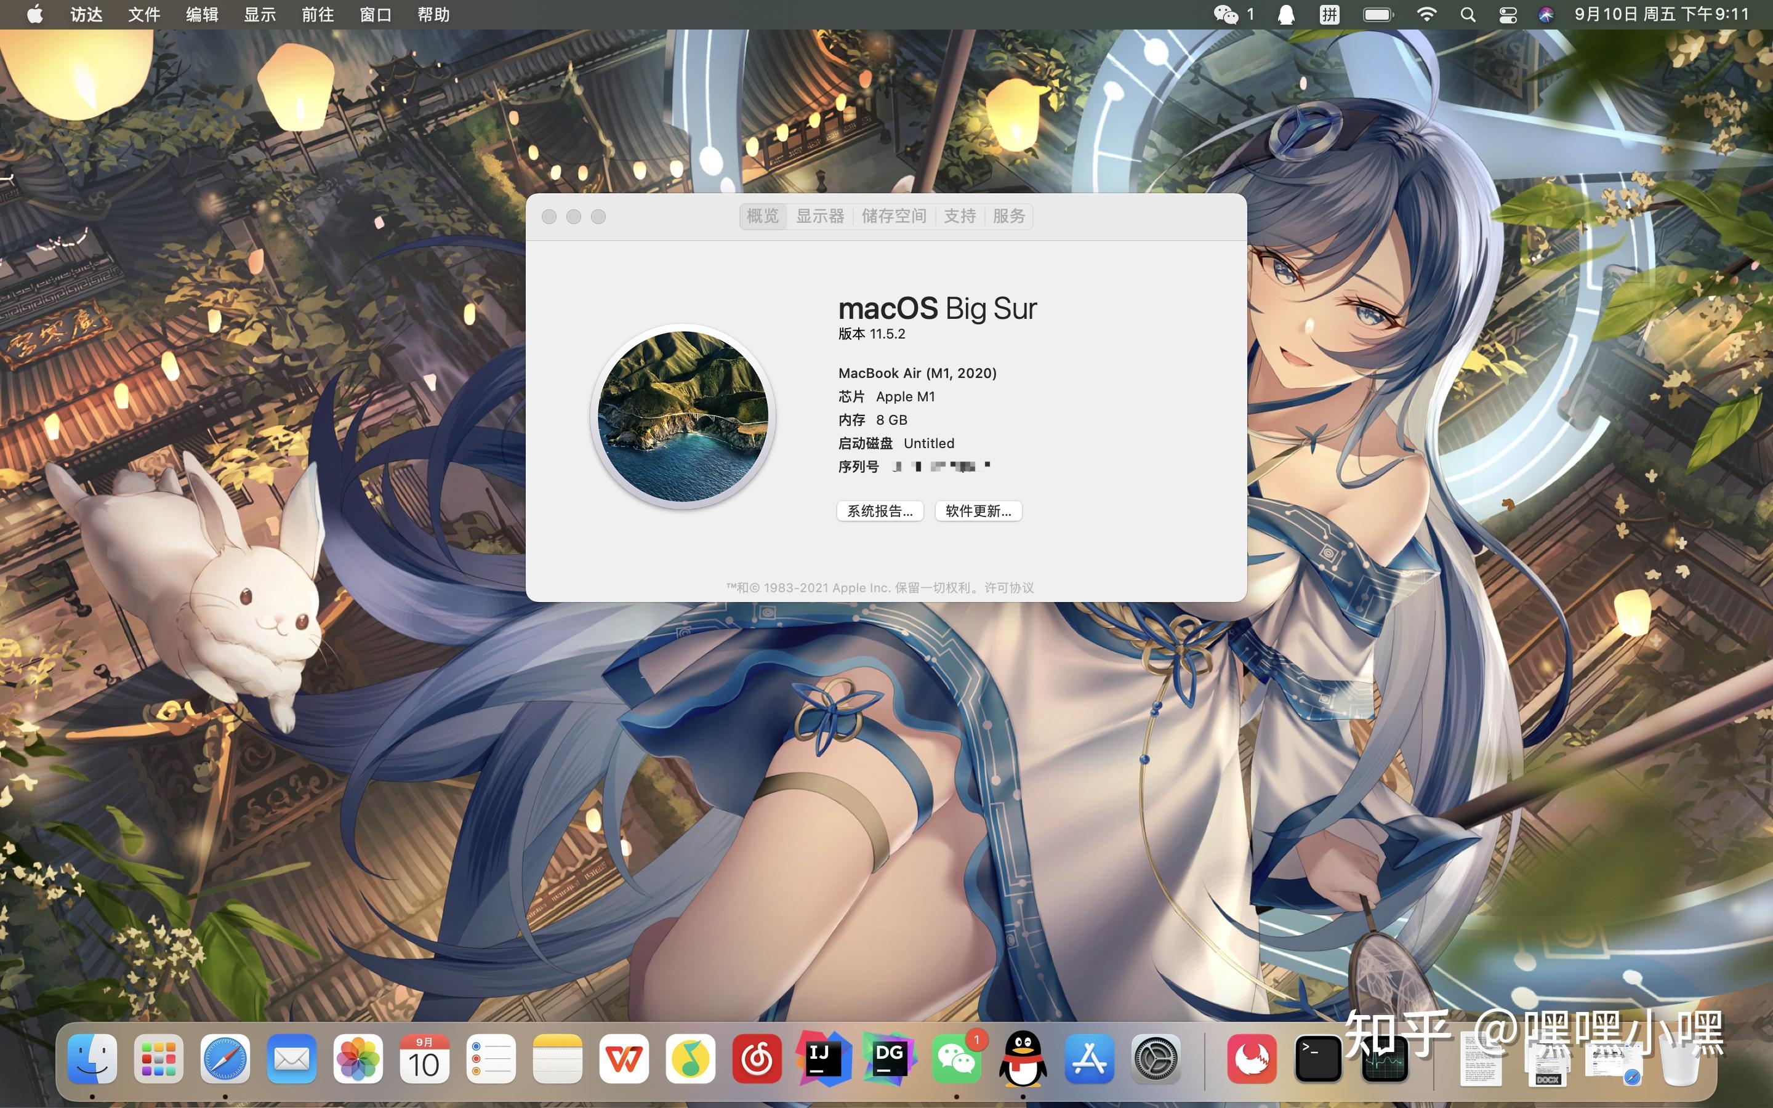The height and width of the screenshot is (1108, 1773).
Task: Click the 芯片 Apple M1 line
Action: point(886,396)
